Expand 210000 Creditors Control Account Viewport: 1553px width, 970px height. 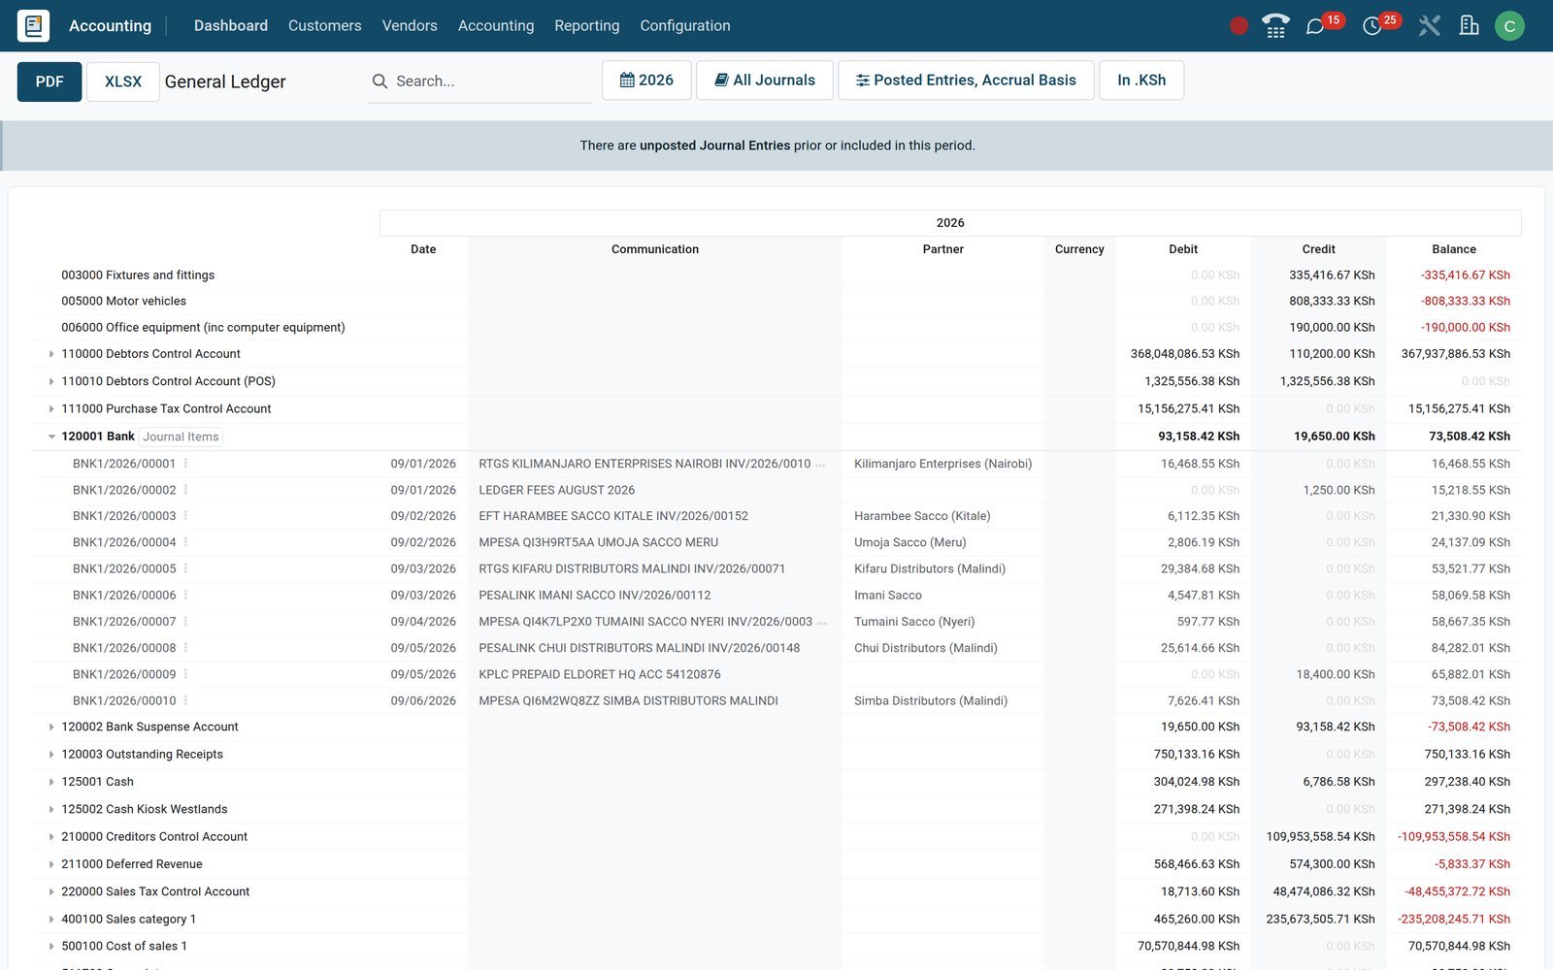51,836
